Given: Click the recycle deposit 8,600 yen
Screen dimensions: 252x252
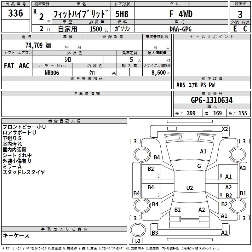Looking at the screenshot, I should [161, 73].
